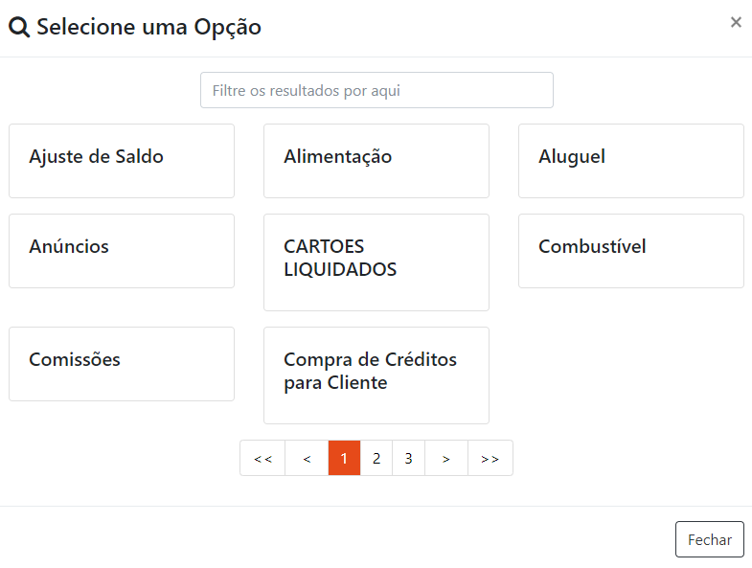The height and width of the screenshot is (568, 752).
Task: Select the CARTOES LIQUIDADOS card
Action: point(376,262)
